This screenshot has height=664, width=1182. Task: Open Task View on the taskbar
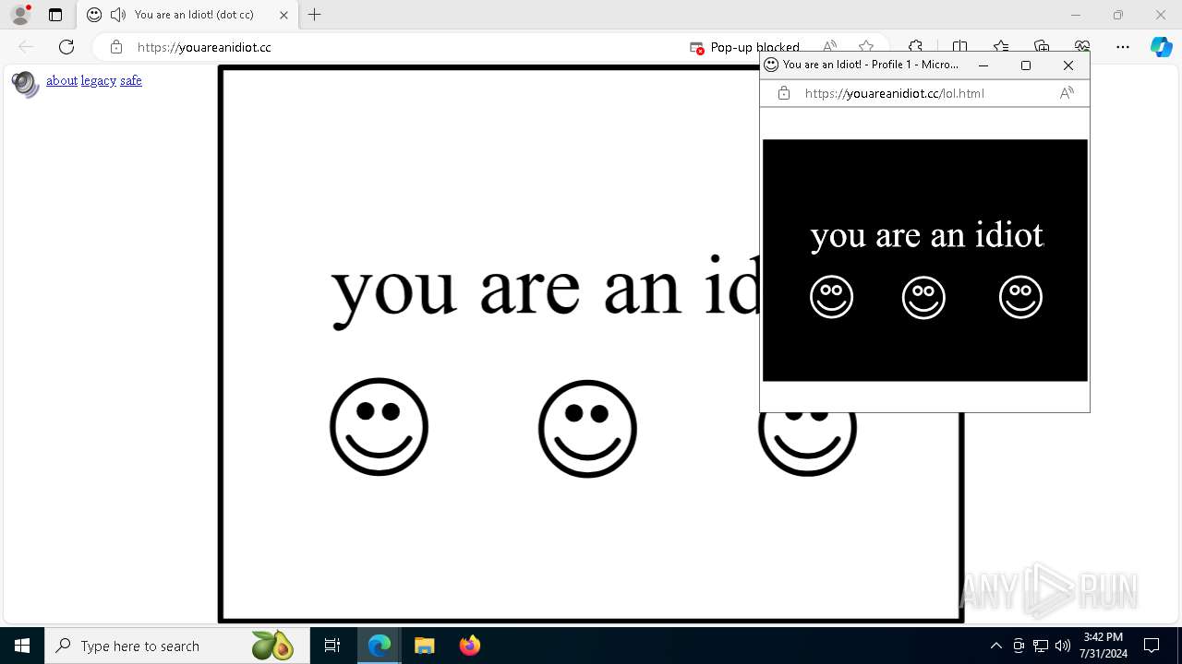332,646
